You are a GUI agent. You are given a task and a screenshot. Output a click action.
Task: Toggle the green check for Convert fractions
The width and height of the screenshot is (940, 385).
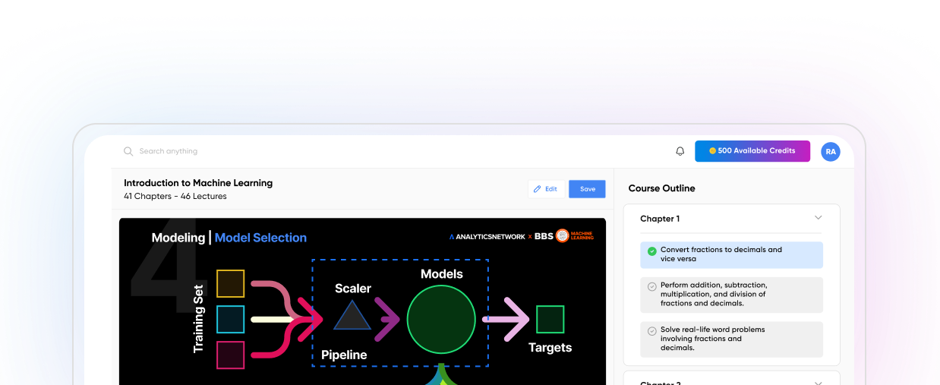(651, 251)
